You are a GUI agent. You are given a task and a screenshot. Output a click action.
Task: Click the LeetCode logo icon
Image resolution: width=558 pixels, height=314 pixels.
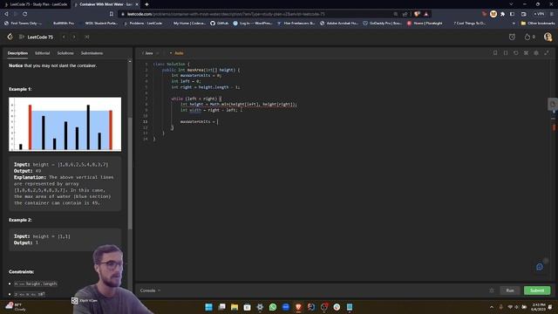coord(10,37)
